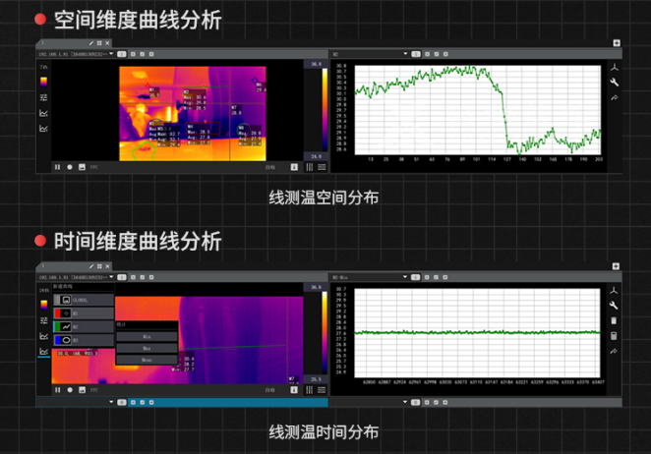The height and width of the screenshot is (454, 651).
Task: Toggle 自动 auto range in 时间维度 window
Action: click(270, 390)
